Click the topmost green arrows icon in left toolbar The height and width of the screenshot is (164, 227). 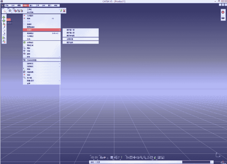(x=4, y=17)
